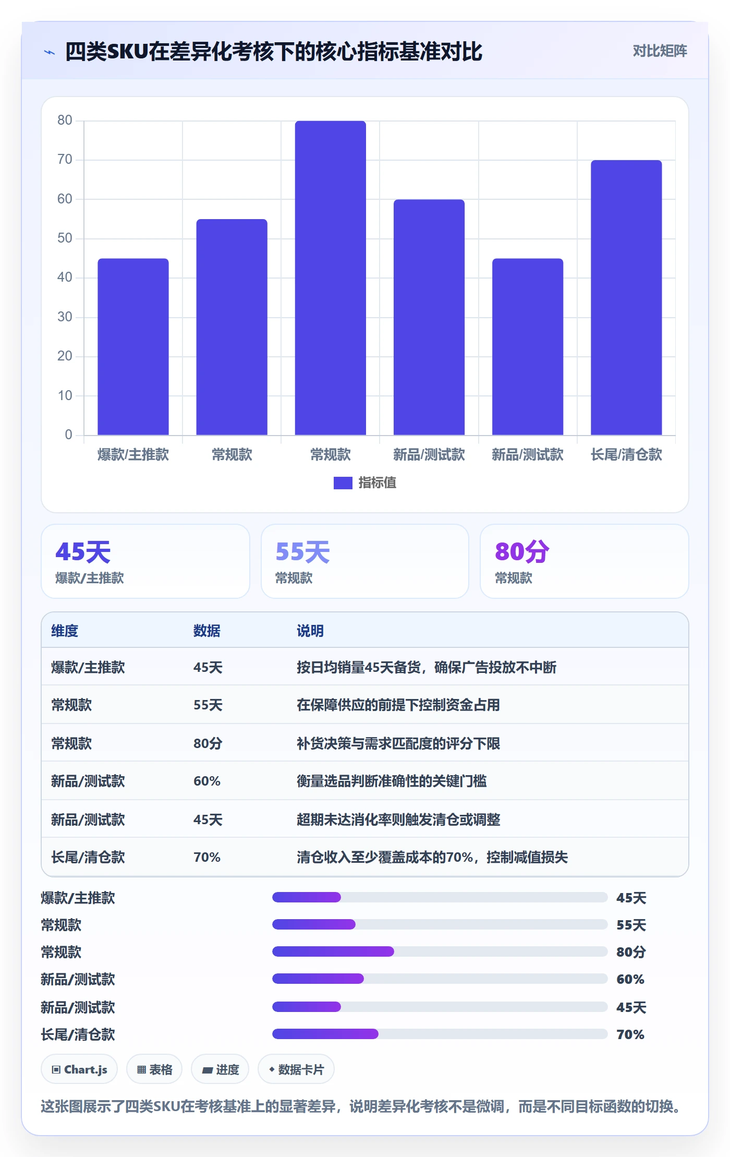Screen dimensions: 730x1157
Task: Select the text 补货决策与需求匹配度的评分下限
Action: pos(398,743)
